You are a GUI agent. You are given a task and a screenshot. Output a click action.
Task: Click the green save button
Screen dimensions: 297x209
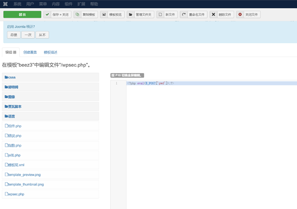[23, 15]
